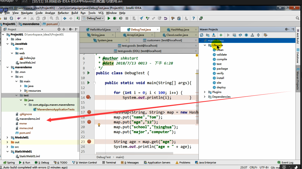
Task: Open the Terminal tool window
Action: 109,163
